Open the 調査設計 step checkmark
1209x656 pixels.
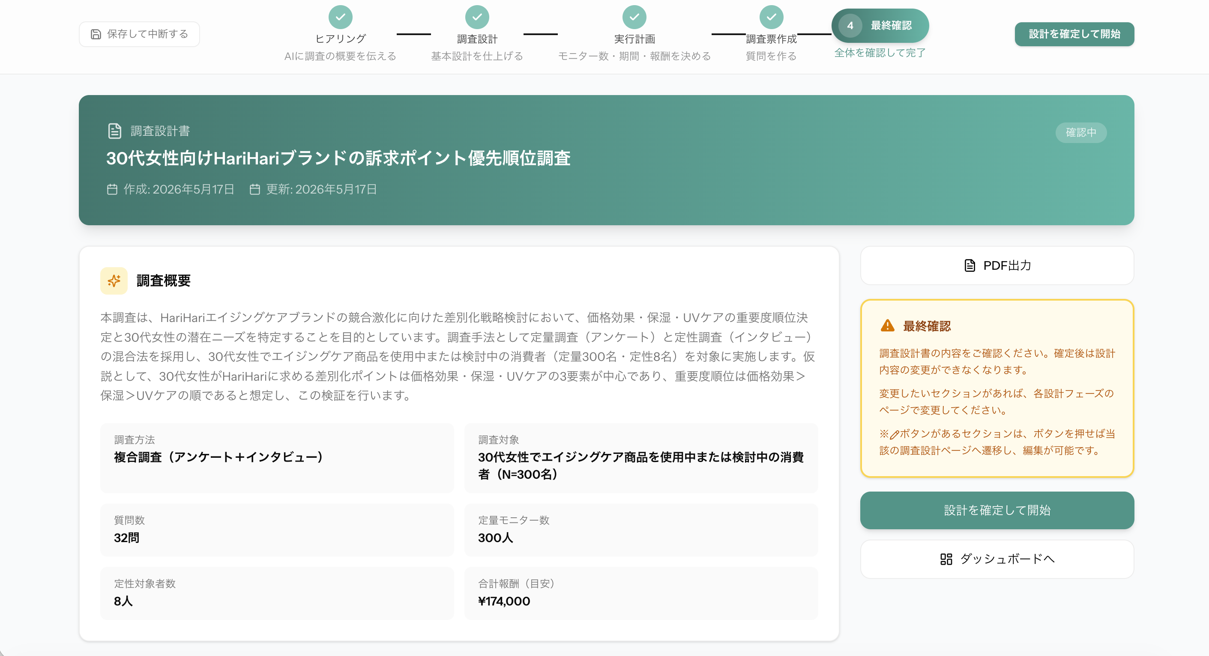coord(477,18)
